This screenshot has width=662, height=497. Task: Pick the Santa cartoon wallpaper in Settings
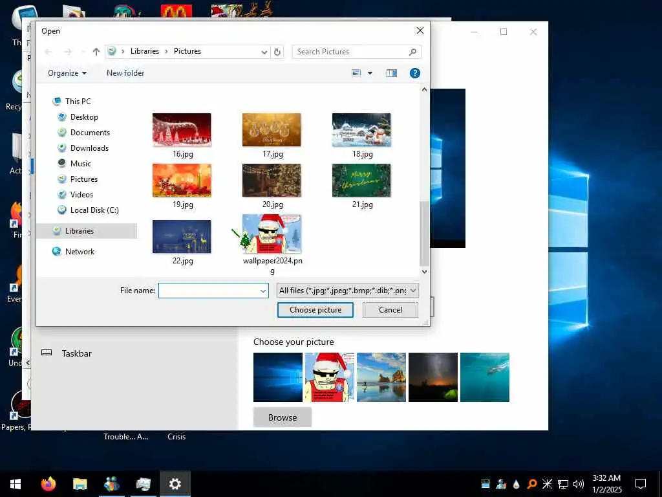pos(330,377)
